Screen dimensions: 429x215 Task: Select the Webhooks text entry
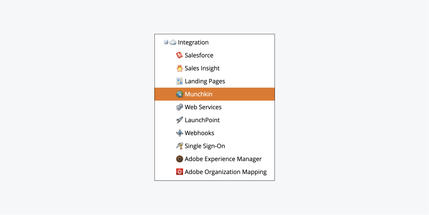[x=199, y=133]
